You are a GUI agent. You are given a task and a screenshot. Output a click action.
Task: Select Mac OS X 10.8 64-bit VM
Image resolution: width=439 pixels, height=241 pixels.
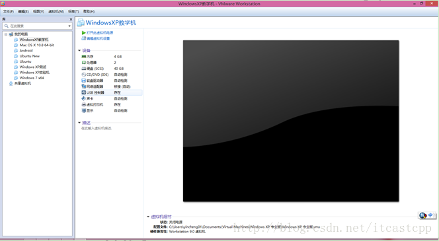36,45
